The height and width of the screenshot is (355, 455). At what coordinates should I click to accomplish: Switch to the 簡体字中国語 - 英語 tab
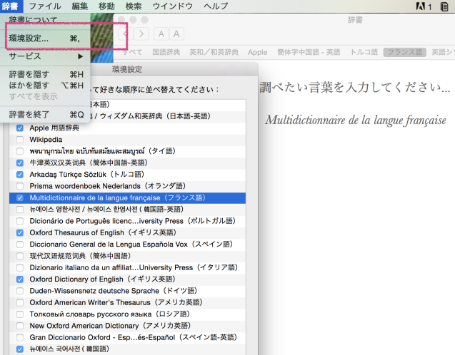pyautogui.click(x=309, y=52)
